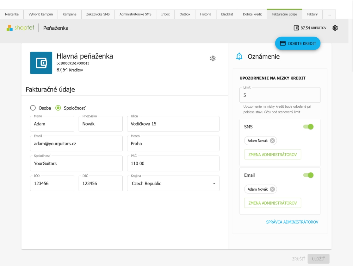Open Správca administrátorov link

pyautogui.click(x=292, y=222)
